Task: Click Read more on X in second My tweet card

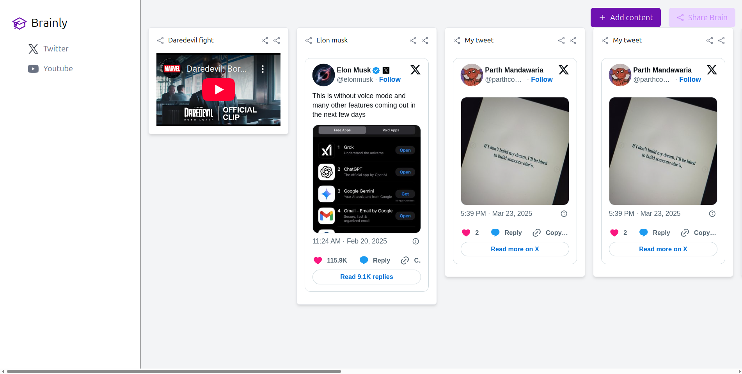Action: click(663, 249)
